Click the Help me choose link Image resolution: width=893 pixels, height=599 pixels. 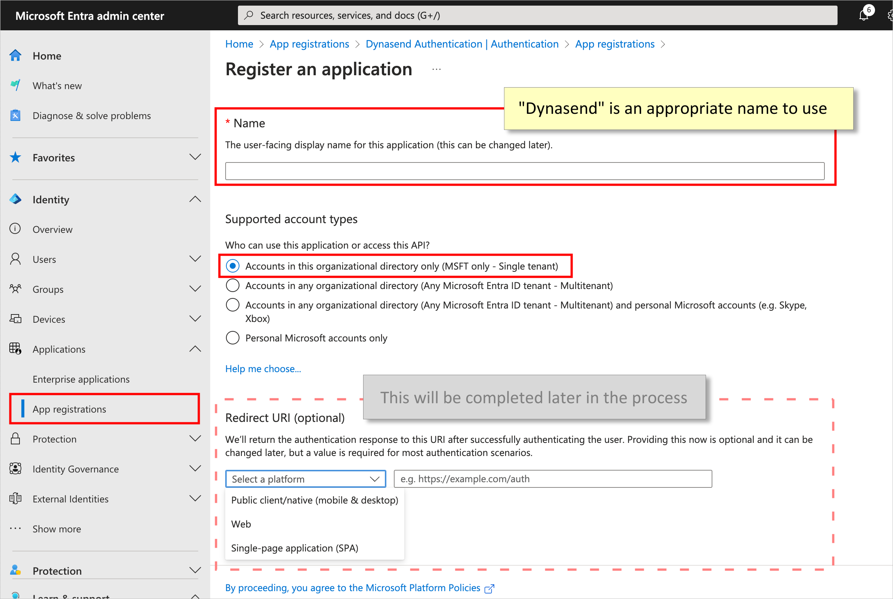click(263, 369)
